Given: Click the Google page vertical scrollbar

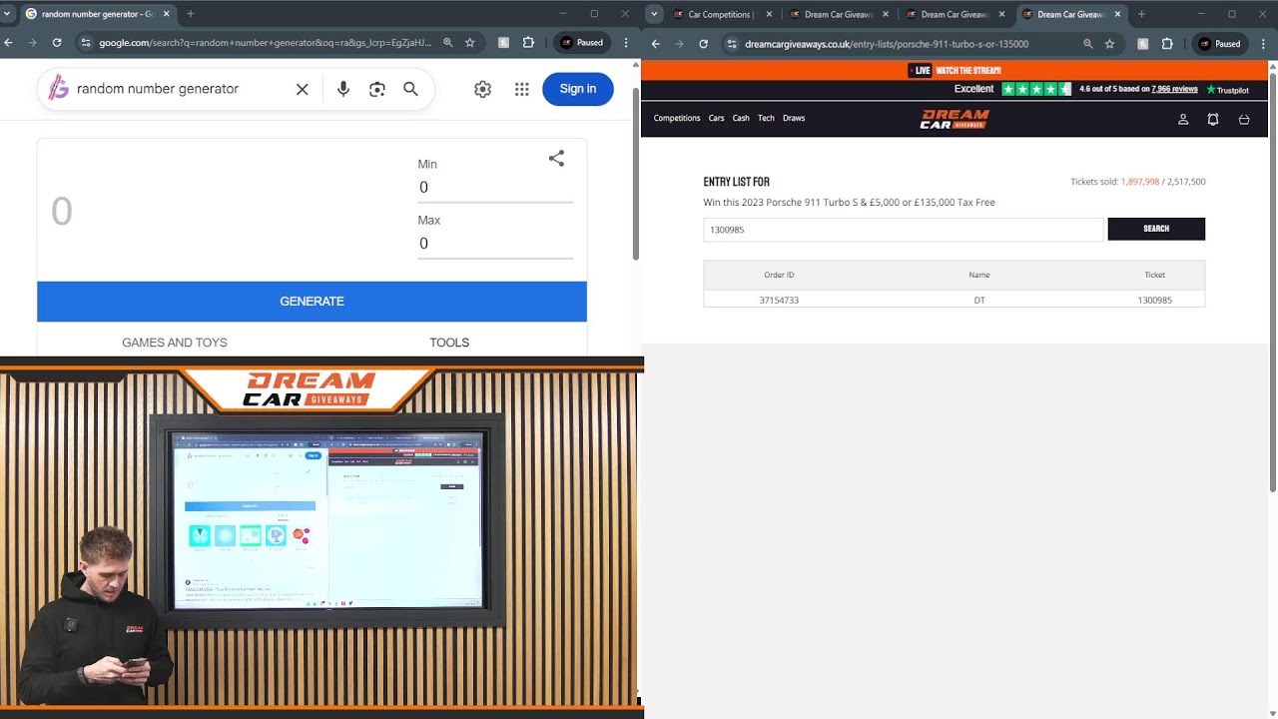Looking at the screenshot, I should (x=635, y=175).
